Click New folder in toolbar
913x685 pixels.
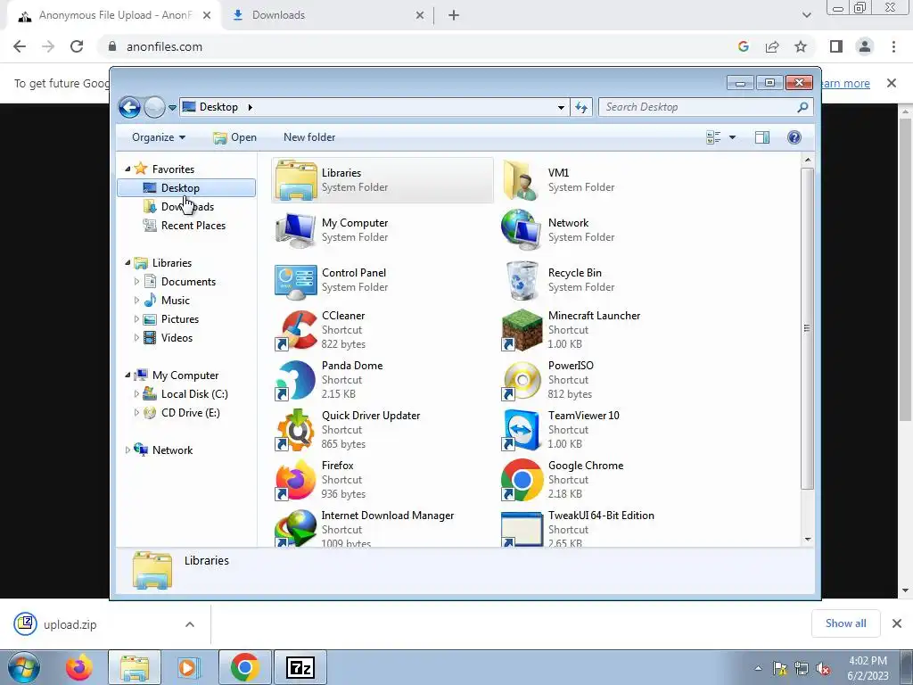[309, 137]
